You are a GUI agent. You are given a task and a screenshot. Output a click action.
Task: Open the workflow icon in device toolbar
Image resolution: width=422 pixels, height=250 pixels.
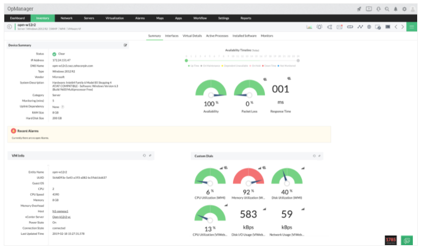coord(329,27)
